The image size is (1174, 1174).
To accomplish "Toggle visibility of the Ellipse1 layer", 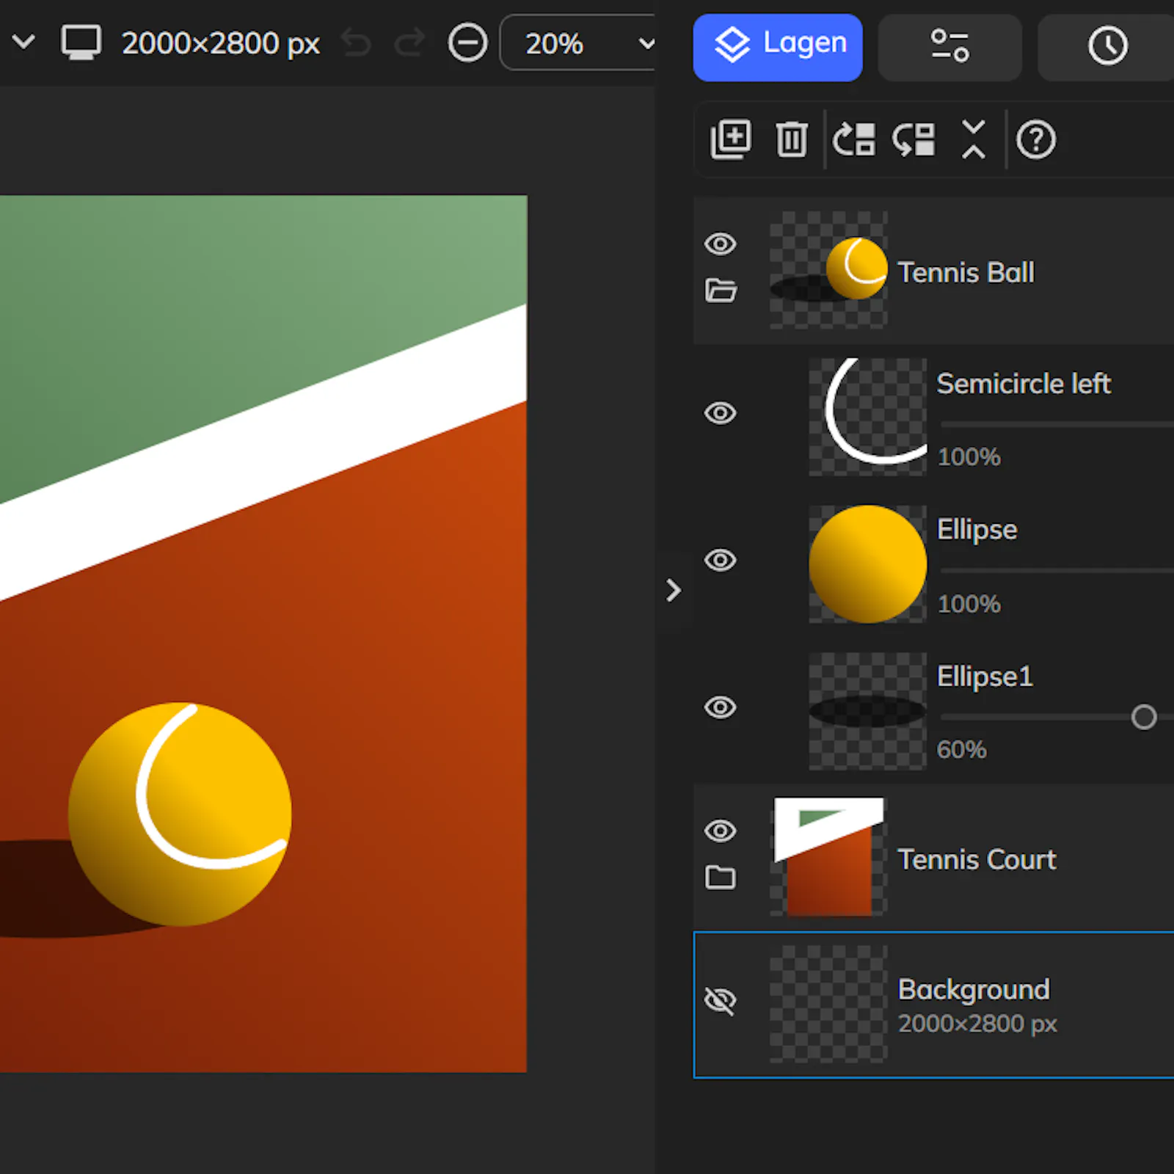I will tap(721, 707).
